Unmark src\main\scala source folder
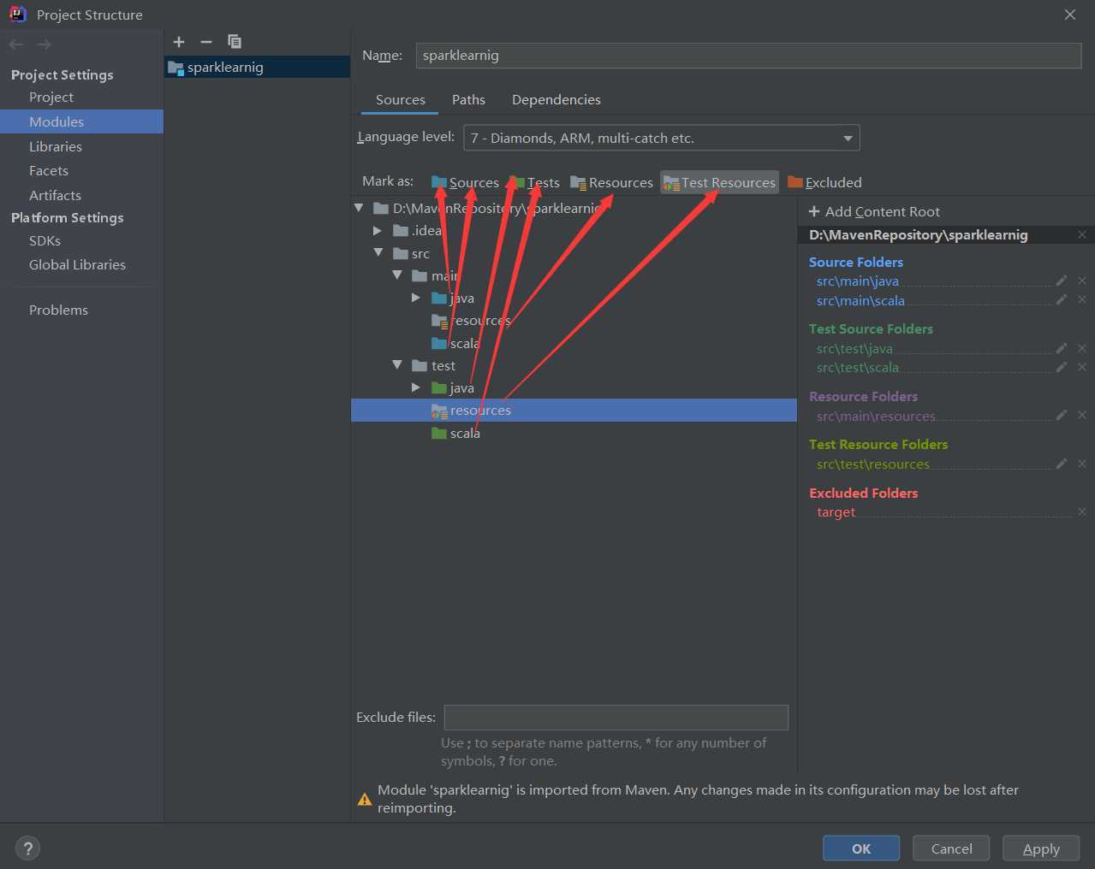Screen dimensions: 1095x869 (x=1082, y=299)
